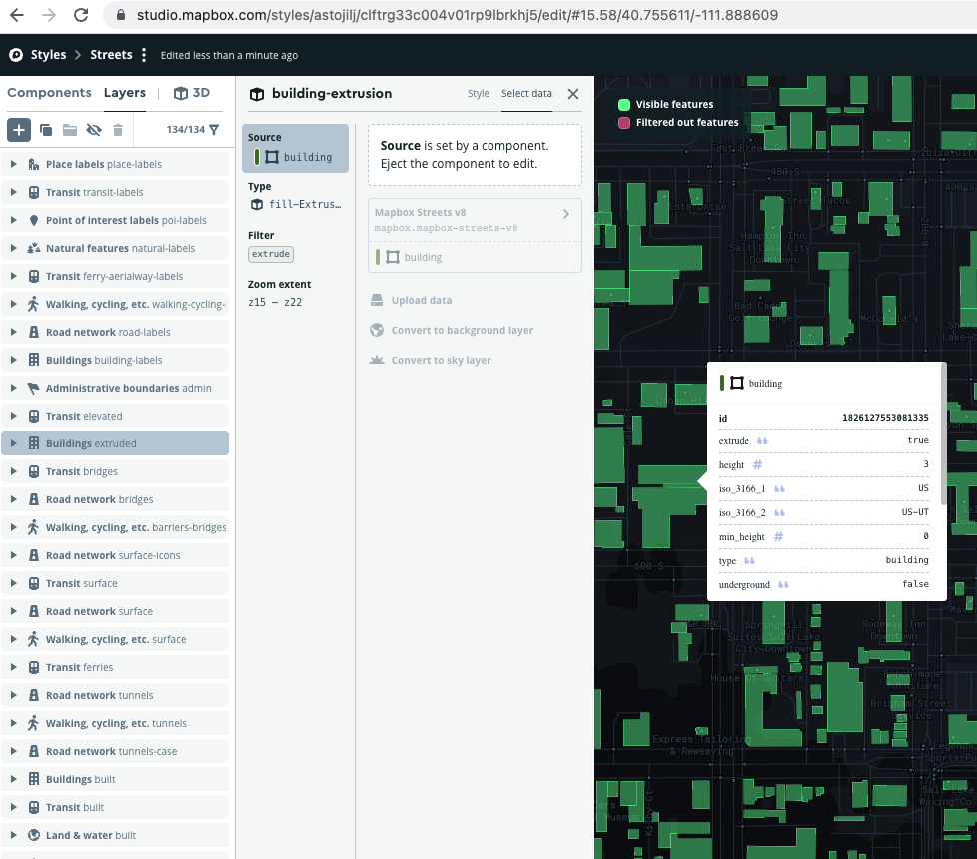Image resolution: width=977 pixels, height=859 pixels.
Task: Click the delete layer trash icon
Action: coord(118,130)
